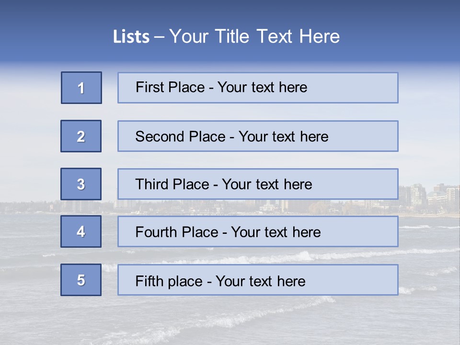Click the 'Third Place' text label
The image size is (460, 345).
172,184
